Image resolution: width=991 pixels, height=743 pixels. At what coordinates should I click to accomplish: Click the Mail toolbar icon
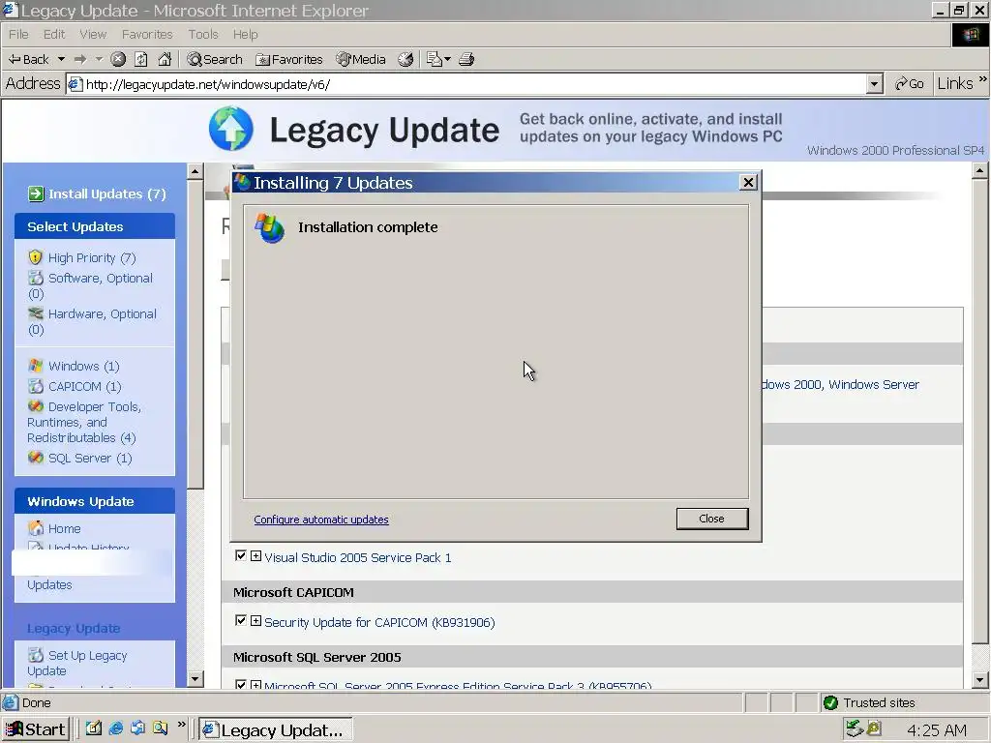coord(435,59)
